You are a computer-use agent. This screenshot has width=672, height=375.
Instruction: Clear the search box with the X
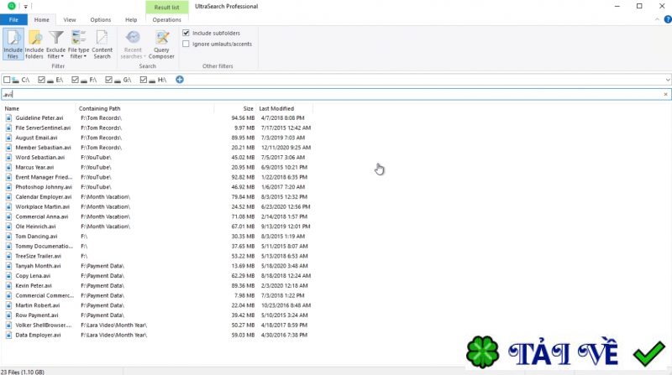coord(665,94)
